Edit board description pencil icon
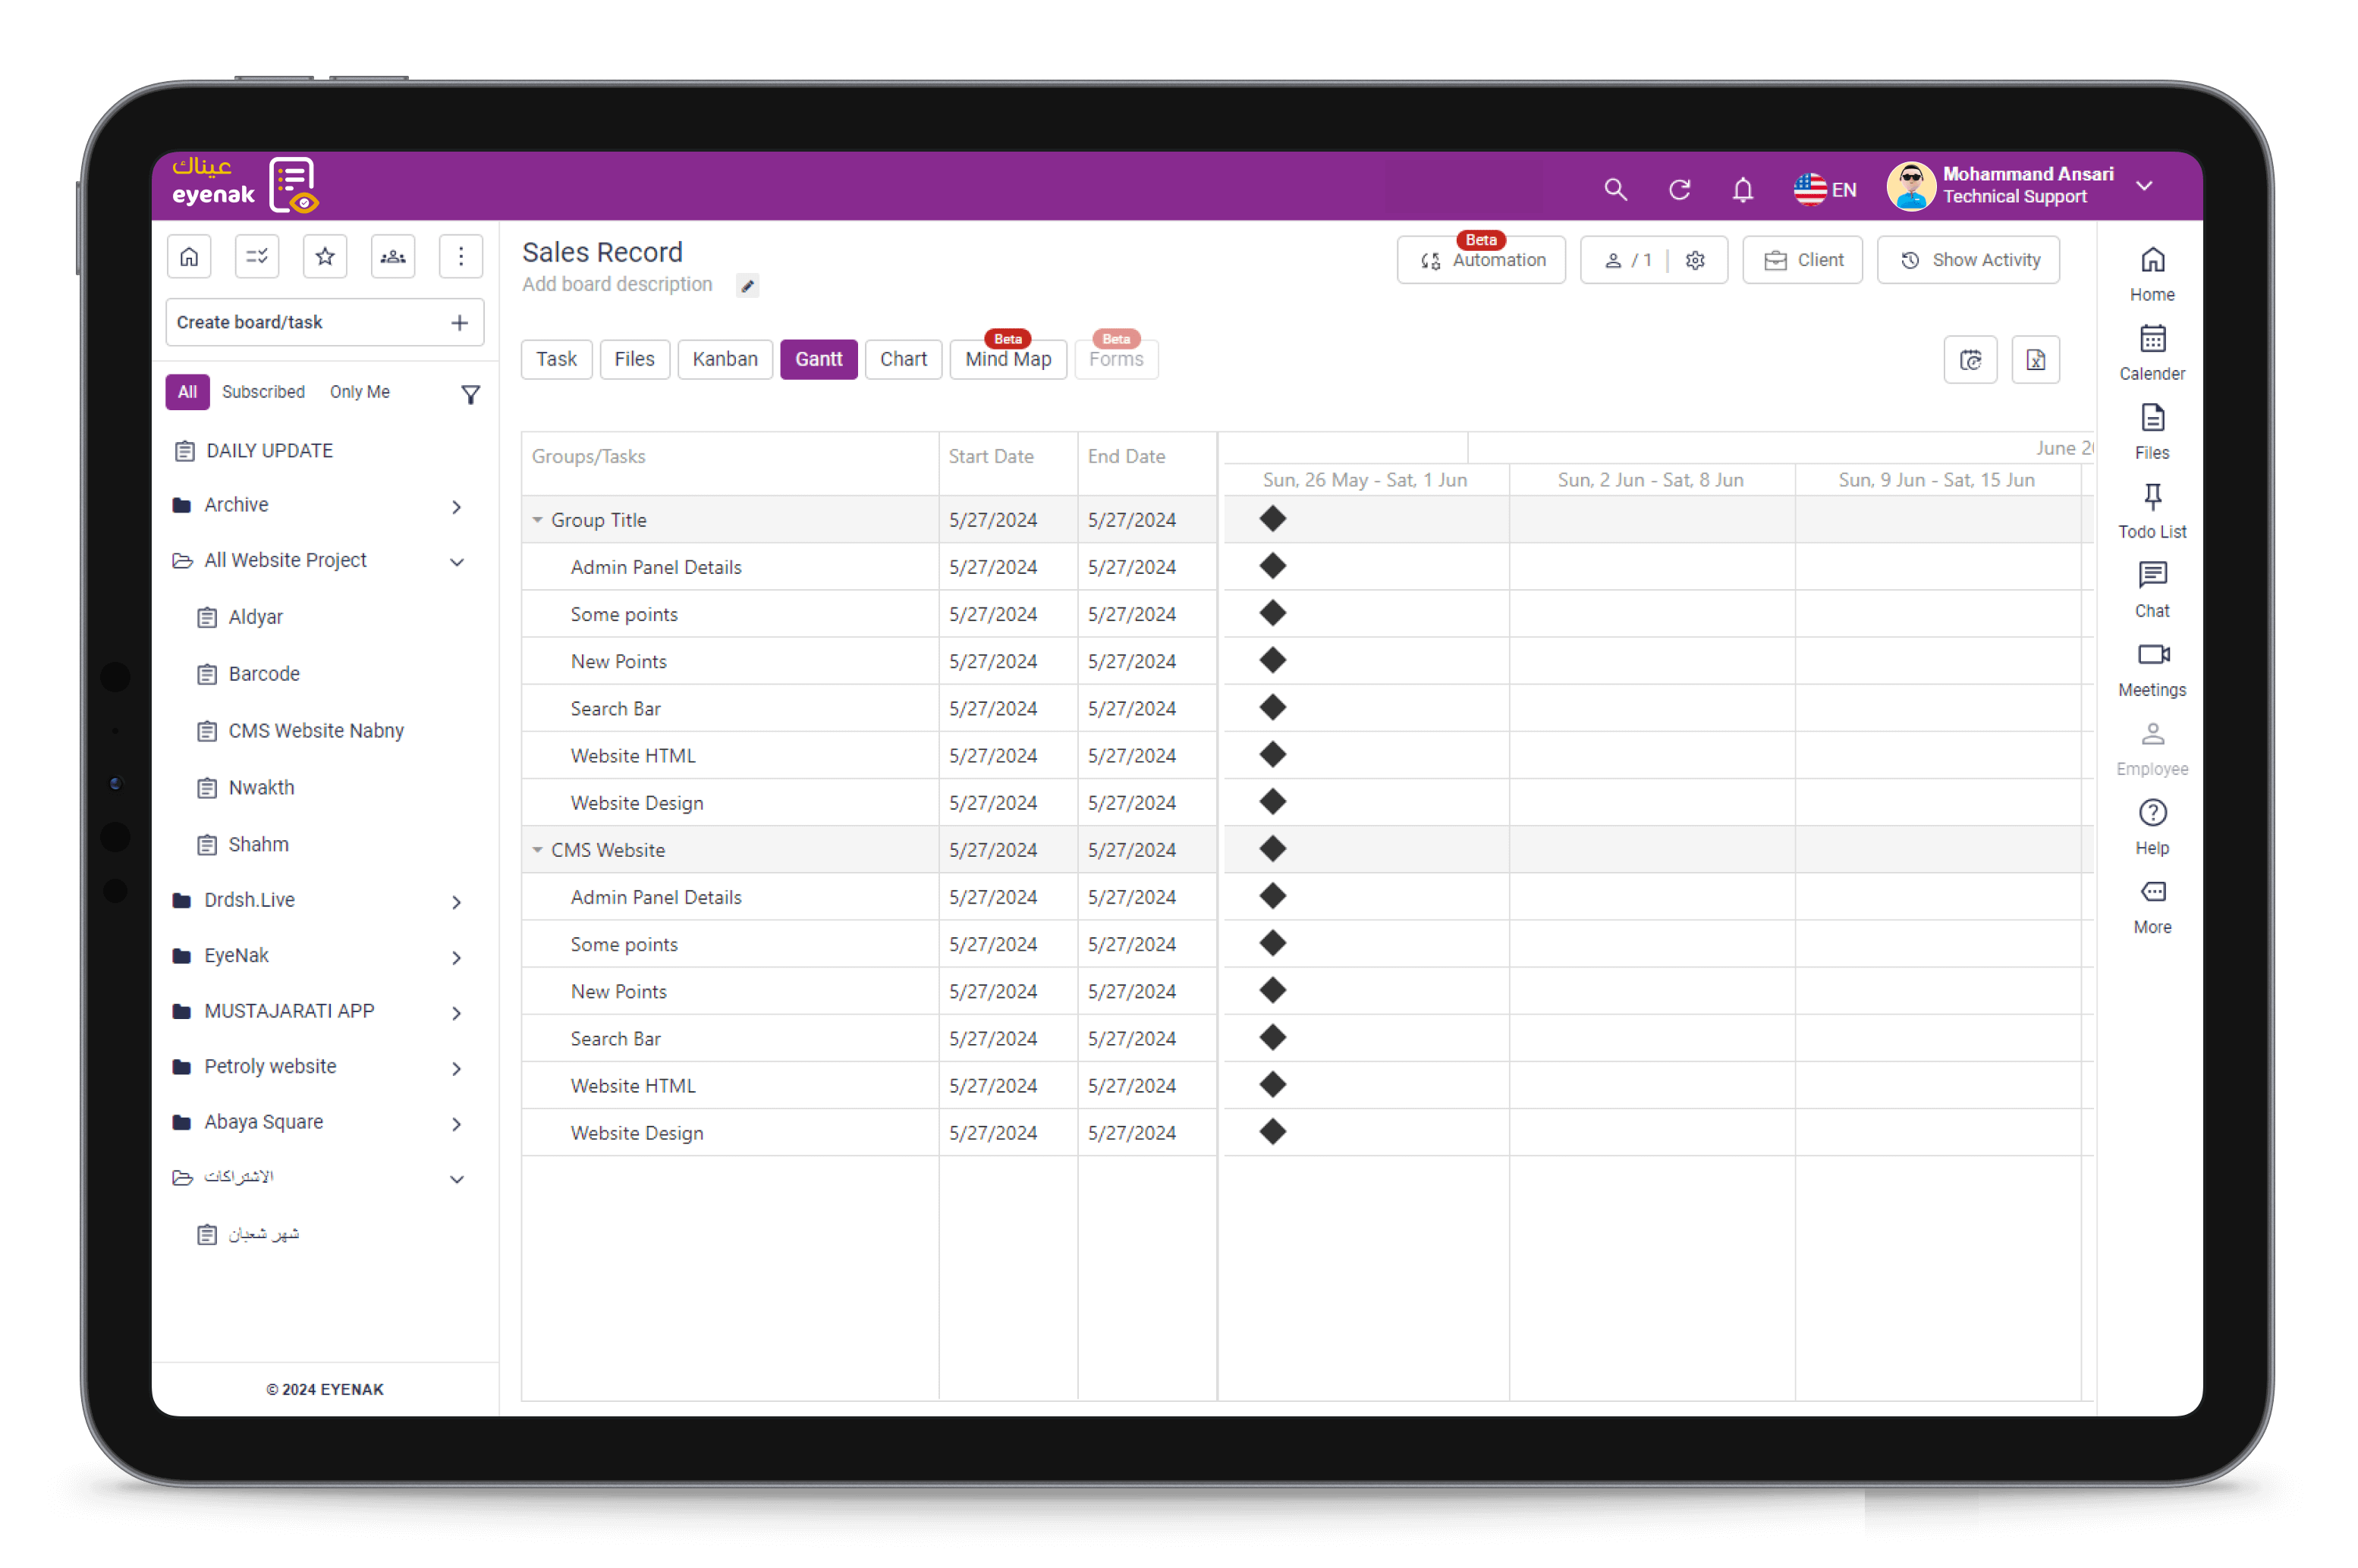The width and height of the screenshot is (2358, 1568). (747, 286)
